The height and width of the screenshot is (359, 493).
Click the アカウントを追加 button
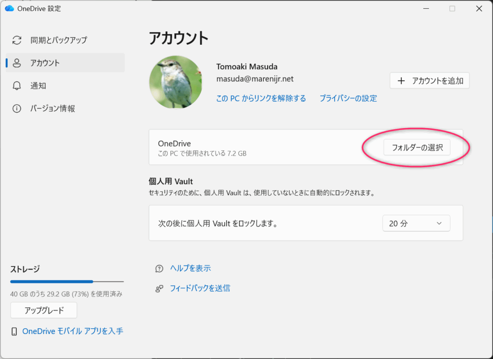(x=429, y=81)
